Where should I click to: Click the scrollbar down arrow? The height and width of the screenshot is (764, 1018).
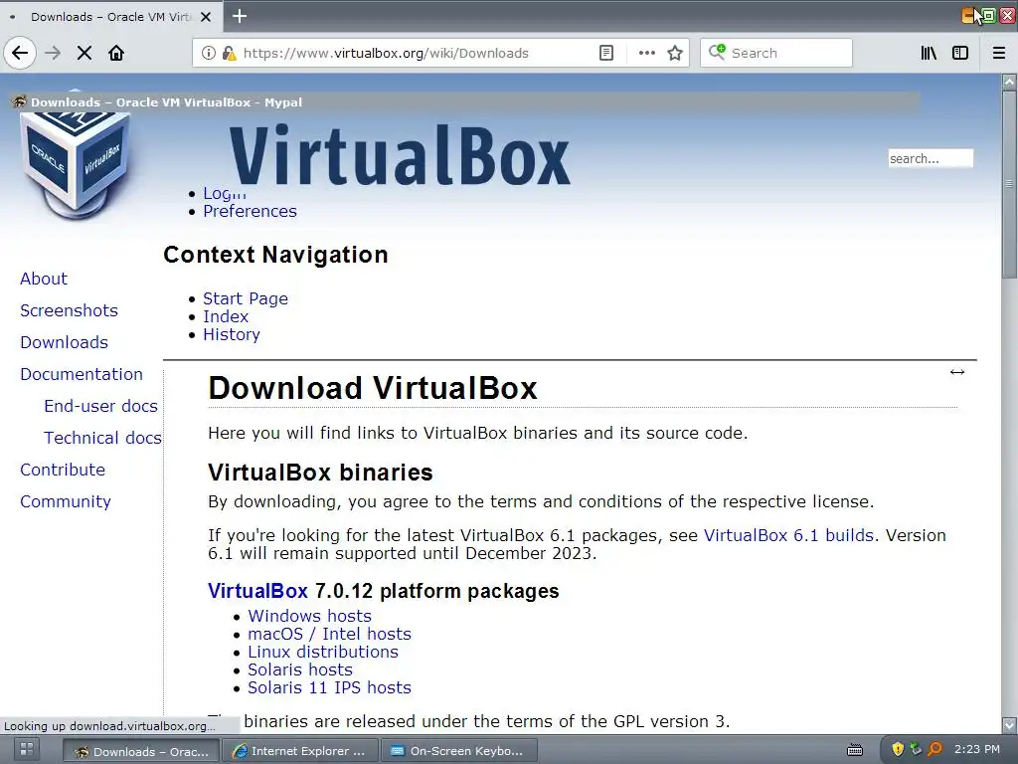pyautogui.click(x=1009, y=725)
